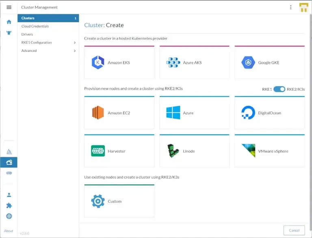
Task: Click the DigitalOcean logo icon
Action: click(x=248, y=113)
